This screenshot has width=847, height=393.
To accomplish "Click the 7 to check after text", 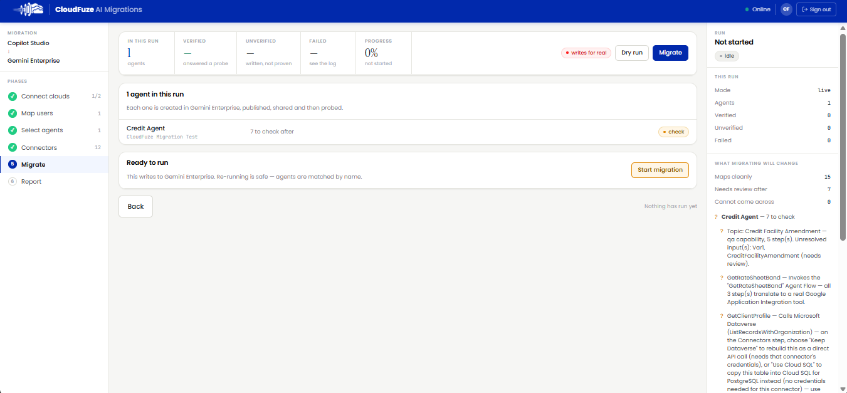I will pyautogui.click(x=272, y=132).
